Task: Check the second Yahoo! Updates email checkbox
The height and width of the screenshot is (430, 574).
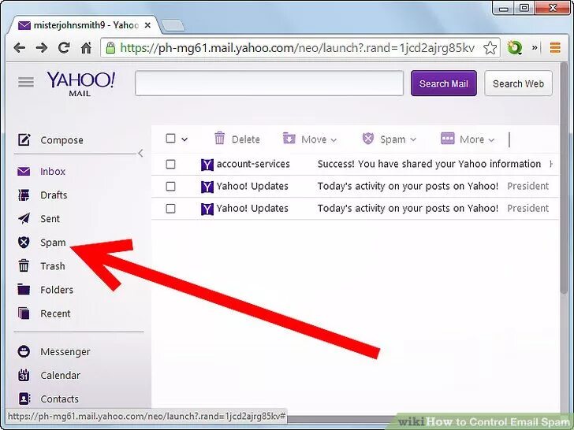Action: (170, 209)
